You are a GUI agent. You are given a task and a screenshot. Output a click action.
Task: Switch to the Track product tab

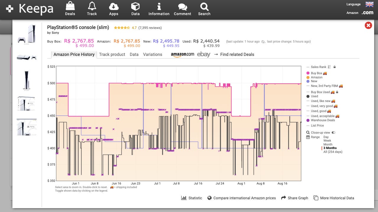[112, 54]
